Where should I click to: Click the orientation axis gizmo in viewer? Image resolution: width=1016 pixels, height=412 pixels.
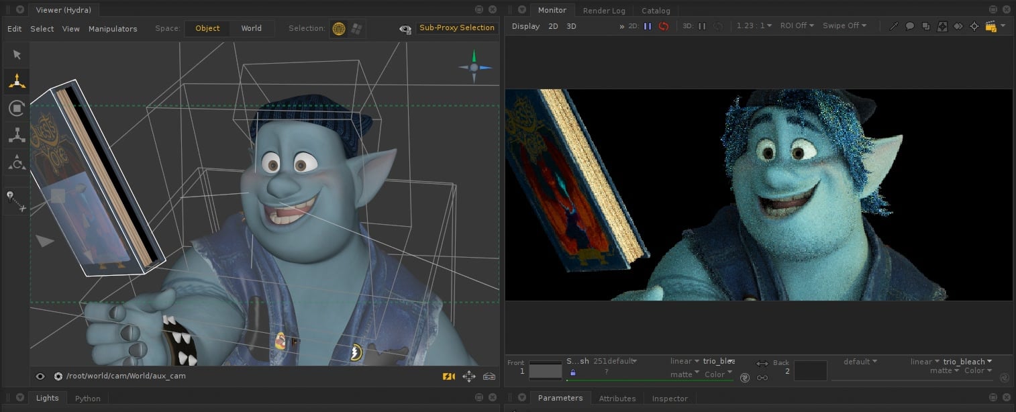click(x=474, y=67)
